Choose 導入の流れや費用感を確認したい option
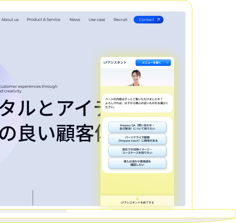The width and height of the screenshot is (236, 223). tap(137, 163)
